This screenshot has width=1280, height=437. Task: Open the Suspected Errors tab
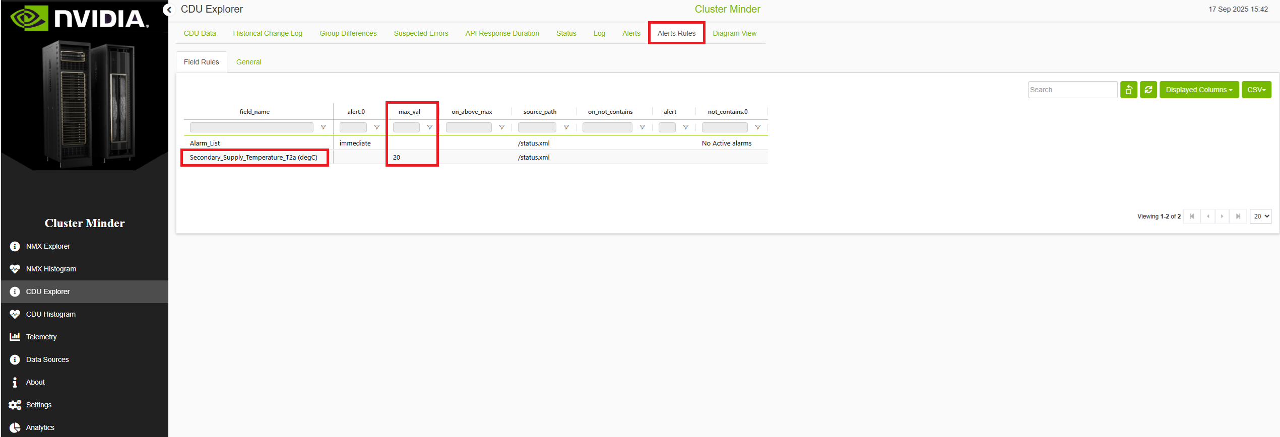[x=421, y=33]
